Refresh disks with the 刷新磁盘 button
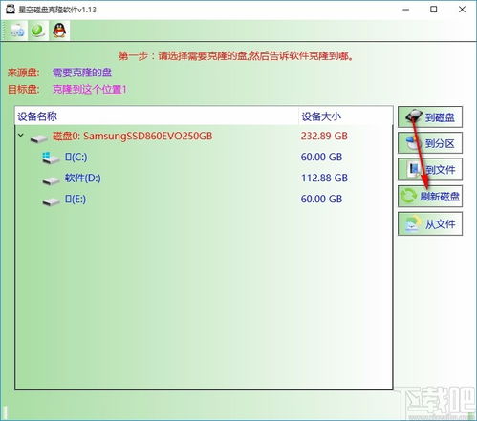Image resolution: width=477 pixels, height=421 pixels. point(430,197)
